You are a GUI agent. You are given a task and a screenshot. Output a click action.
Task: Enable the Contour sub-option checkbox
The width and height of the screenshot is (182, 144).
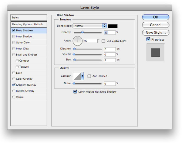17,61
